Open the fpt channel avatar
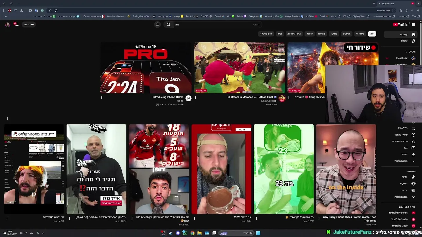This screenshot has height=237, width=422. point(188,98)
